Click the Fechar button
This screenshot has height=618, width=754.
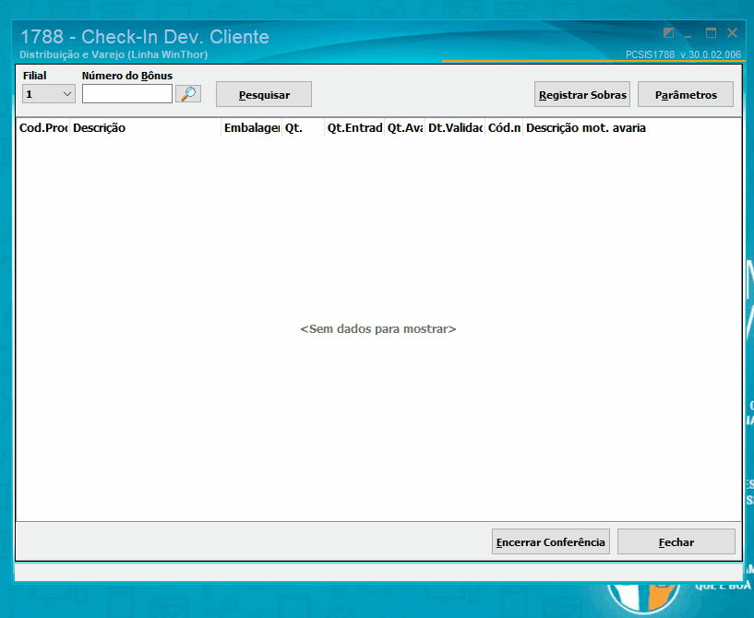click(x=676, y=541)
